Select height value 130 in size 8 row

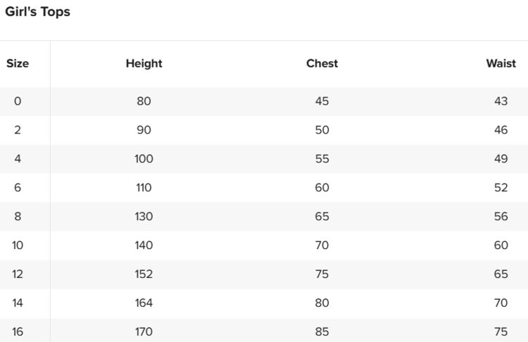click(x=144, y=217)
